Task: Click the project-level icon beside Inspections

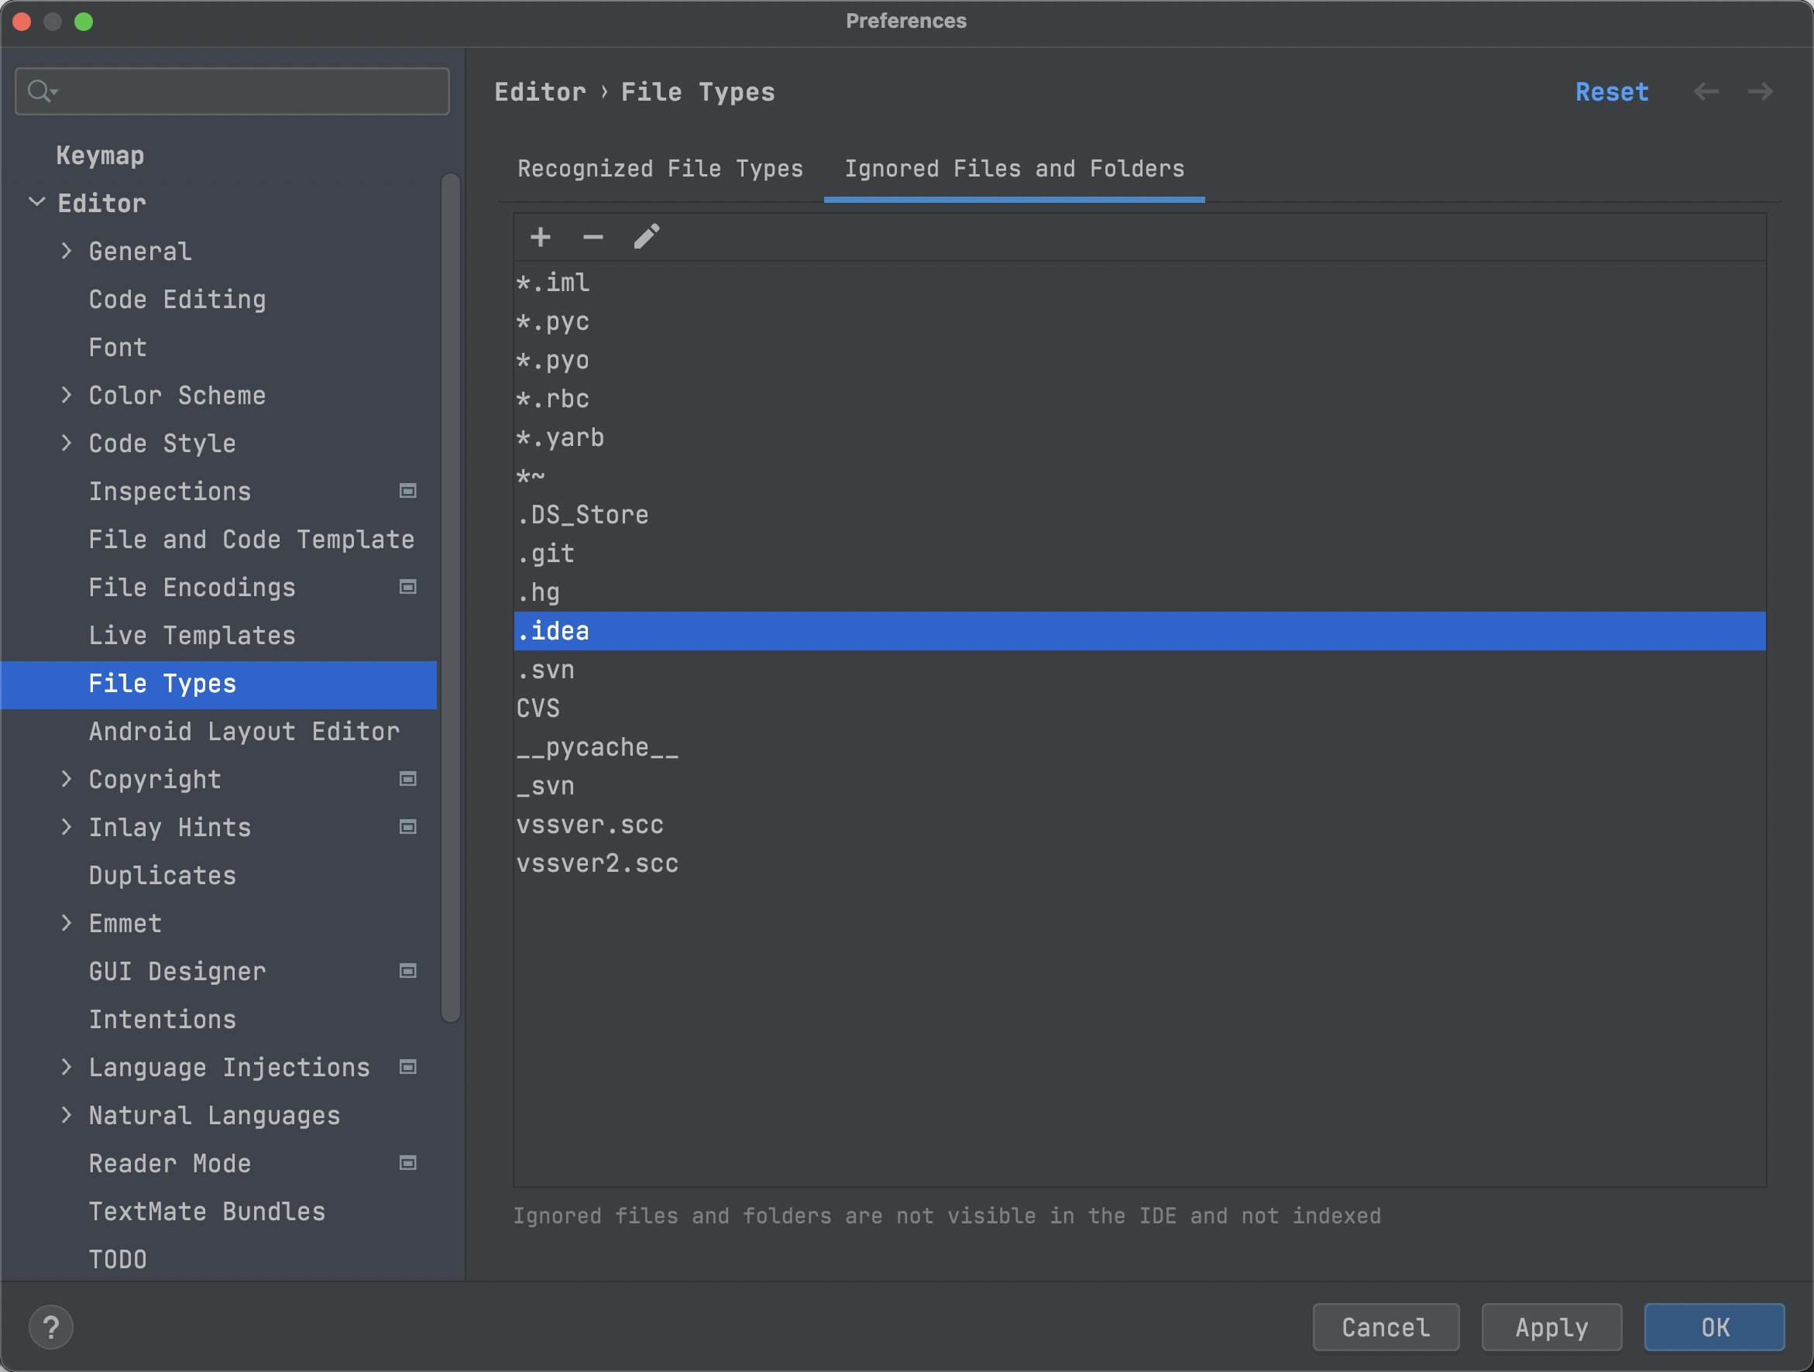Action: click(407, 491)
